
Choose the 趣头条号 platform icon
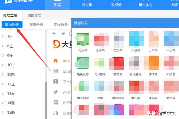(82, 62)
